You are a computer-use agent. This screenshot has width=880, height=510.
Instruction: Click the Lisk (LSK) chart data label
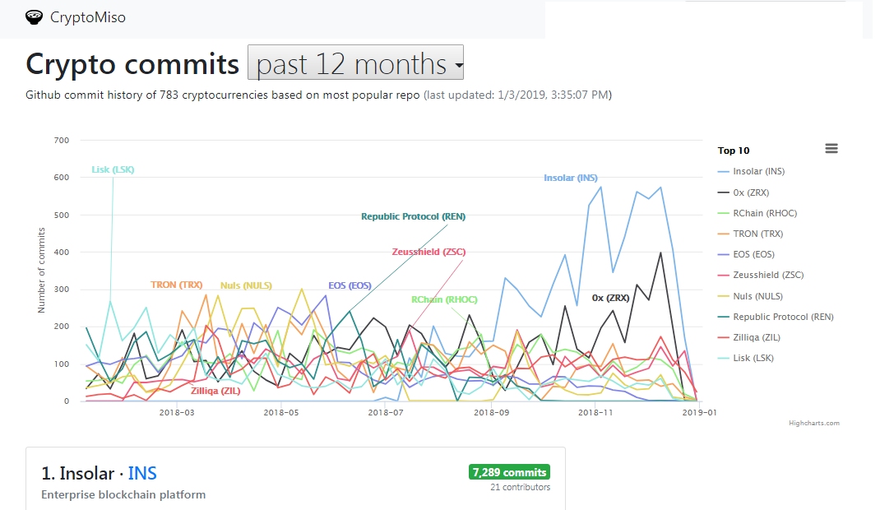point(113,169)
